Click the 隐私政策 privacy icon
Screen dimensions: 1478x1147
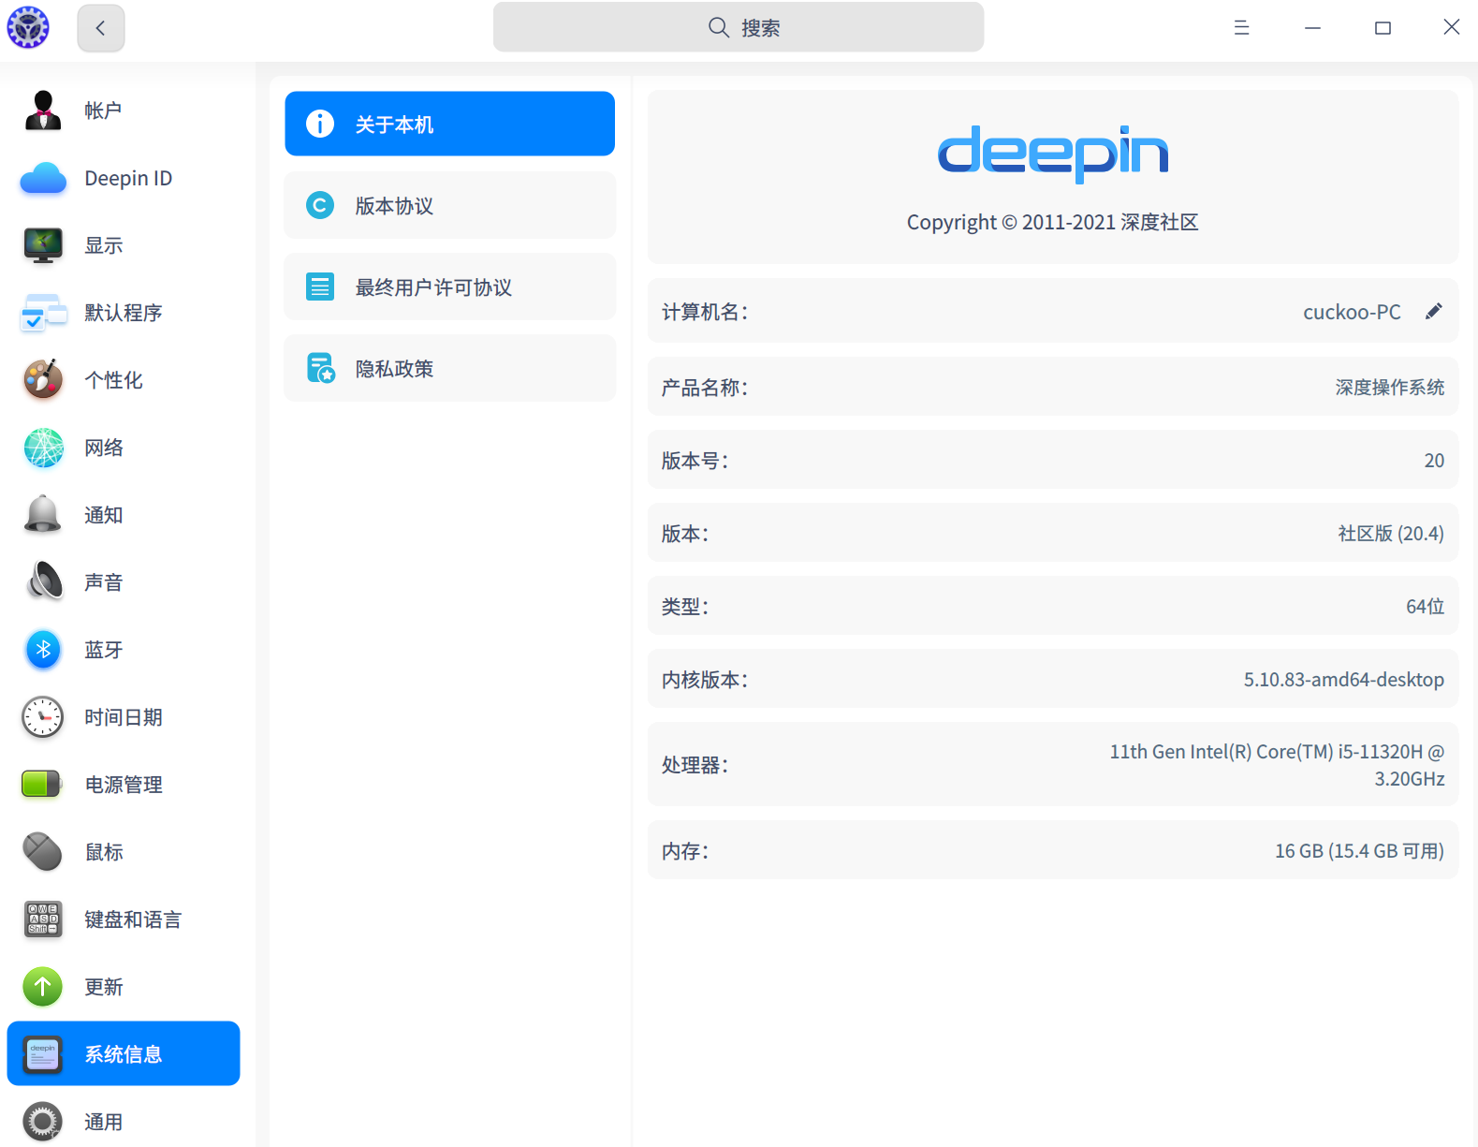[x=320, y=368]
